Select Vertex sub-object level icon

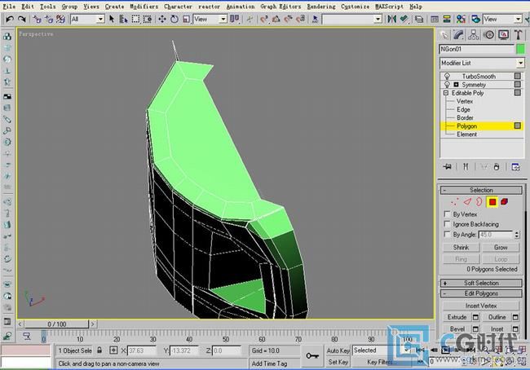[455, 202]
